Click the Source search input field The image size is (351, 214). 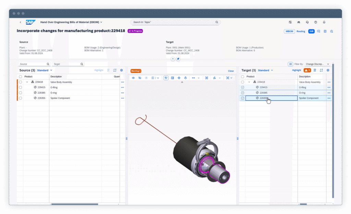pyautogui.click(x=32, y=64)
